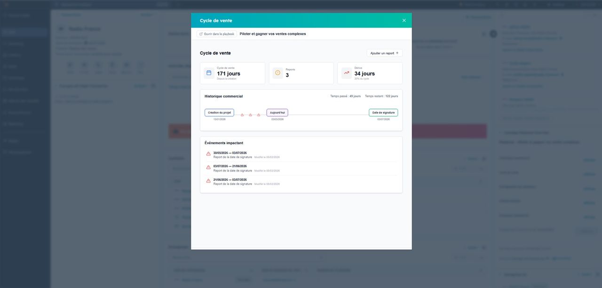This screenshot has width=602, height=288.
Task: Select the Piloter et gagner vos ventes complexes tab
Action: [273, 33]
